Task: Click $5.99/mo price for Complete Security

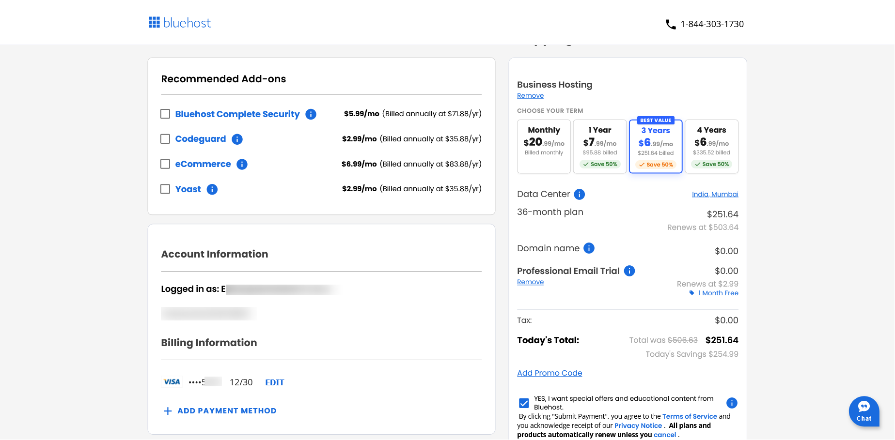Action: 361,114
